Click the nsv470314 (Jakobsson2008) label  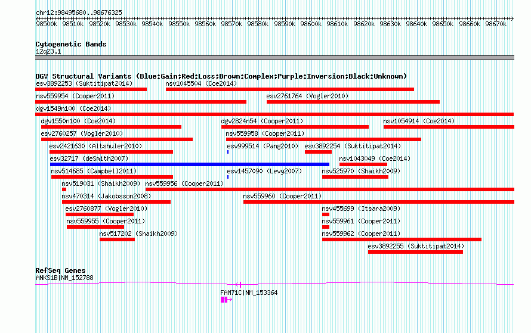(106, 196)
